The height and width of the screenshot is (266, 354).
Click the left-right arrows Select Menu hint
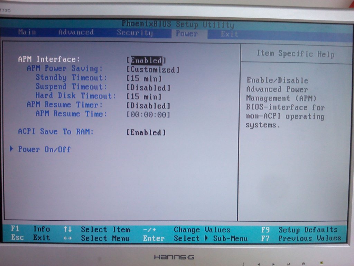(96, 238)
